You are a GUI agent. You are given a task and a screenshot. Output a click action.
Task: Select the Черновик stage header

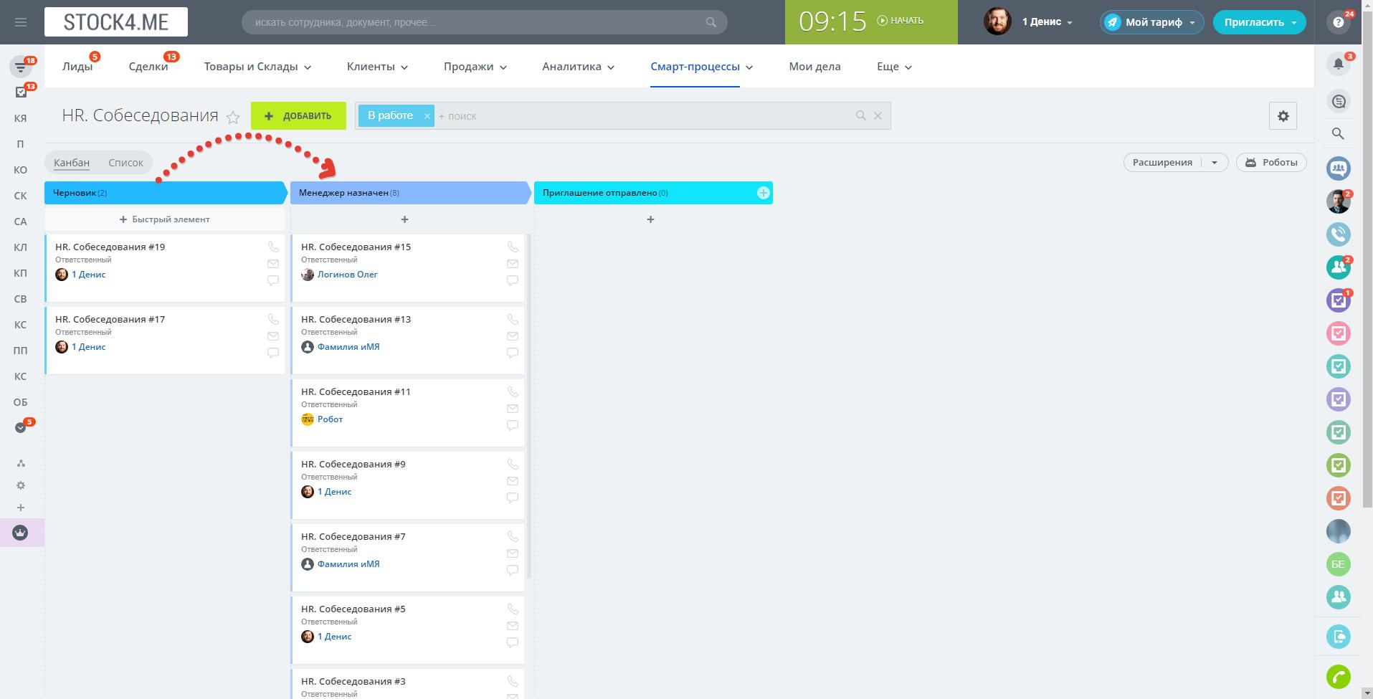(166, 193)
